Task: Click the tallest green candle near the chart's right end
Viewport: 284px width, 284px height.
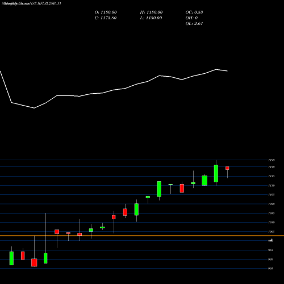Action: pos(216,173)
